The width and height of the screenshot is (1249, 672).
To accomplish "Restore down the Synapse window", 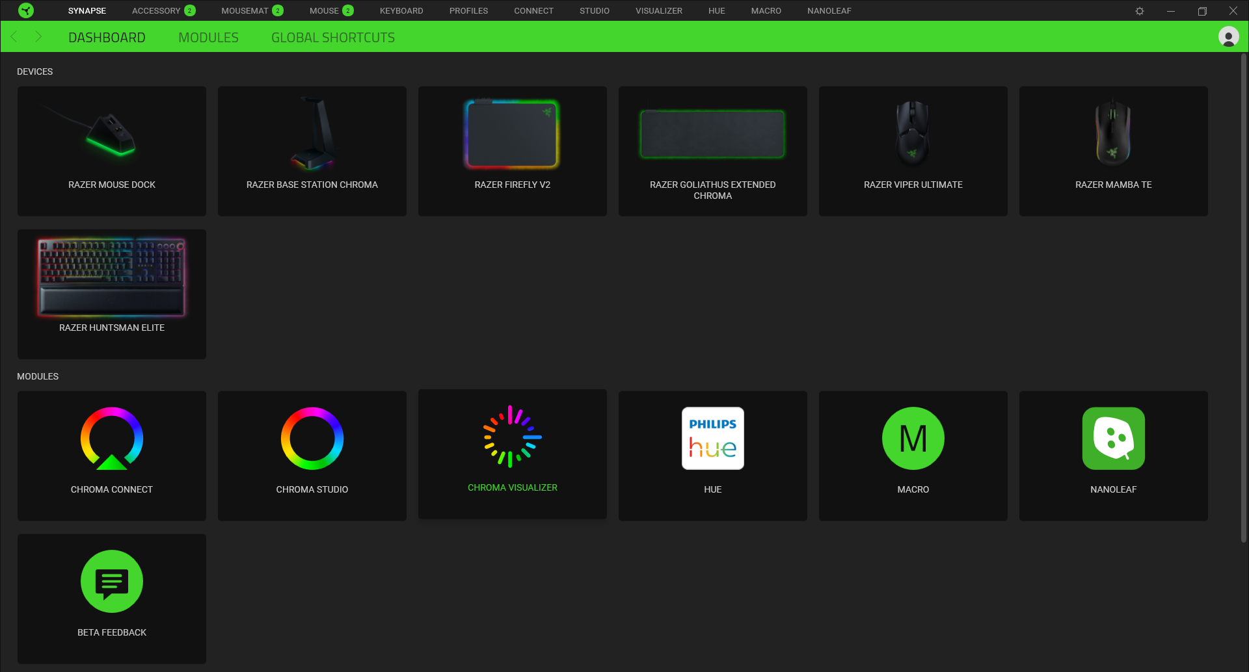I will click(1202, 11).
